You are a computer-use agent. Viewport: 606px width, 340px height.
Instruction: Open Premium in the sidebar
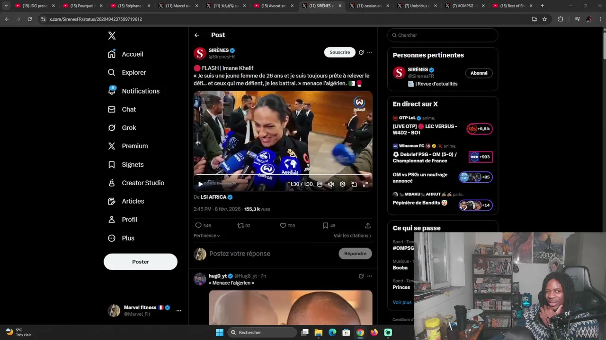point(128,146)
